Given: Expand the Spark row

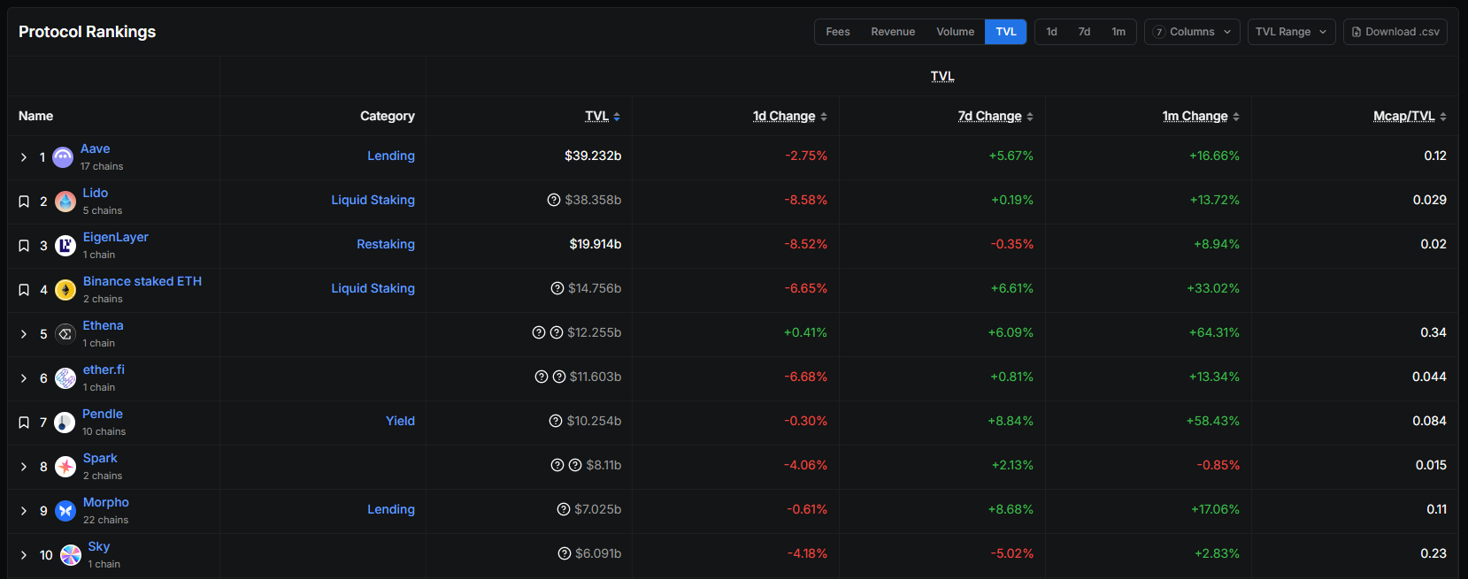Looking at the screenshot, I should tap(24, 467).
